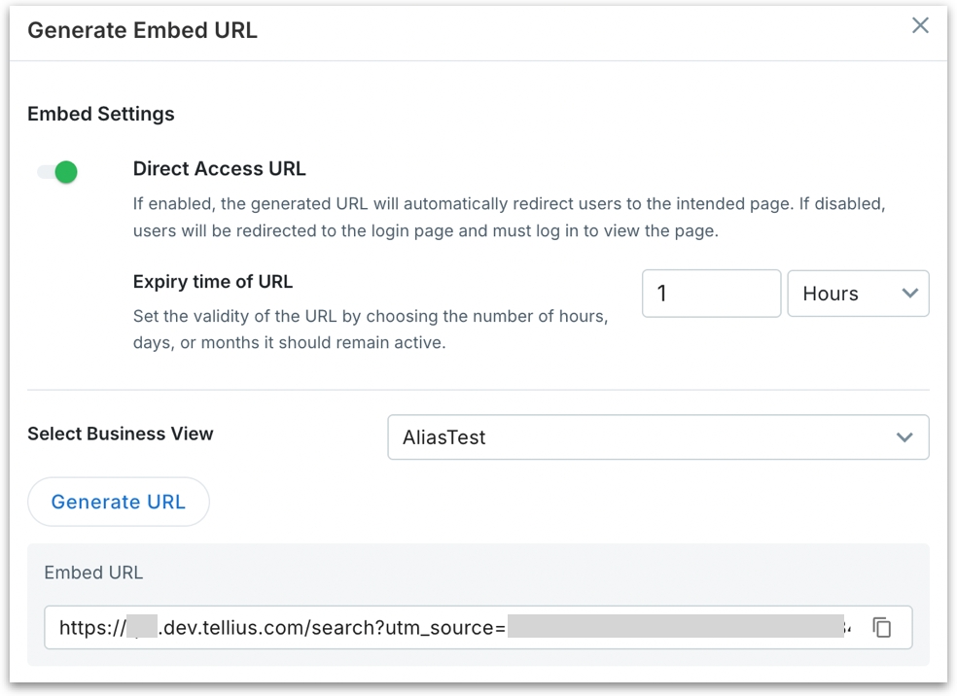
Task: Click the Embed URL section label
Action: pyautogui.click(x=93, y=573)
